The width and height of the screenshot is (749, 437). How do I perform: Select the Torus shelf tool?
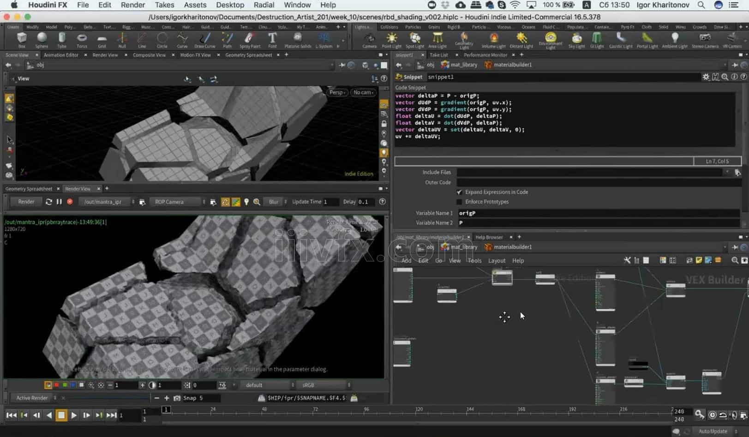(x=82, y=40)
